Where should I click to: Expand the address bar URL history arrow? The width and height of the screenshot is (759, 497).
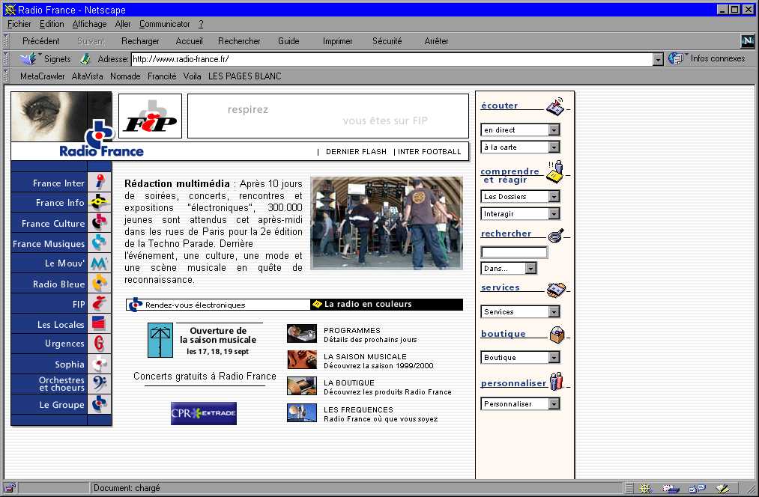coord(658,59)
